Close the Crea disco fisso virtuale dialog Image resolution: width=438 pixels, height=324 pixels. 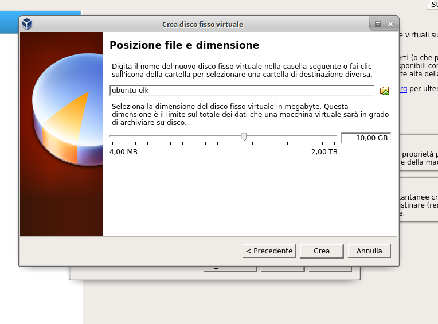tap(390, 24)
